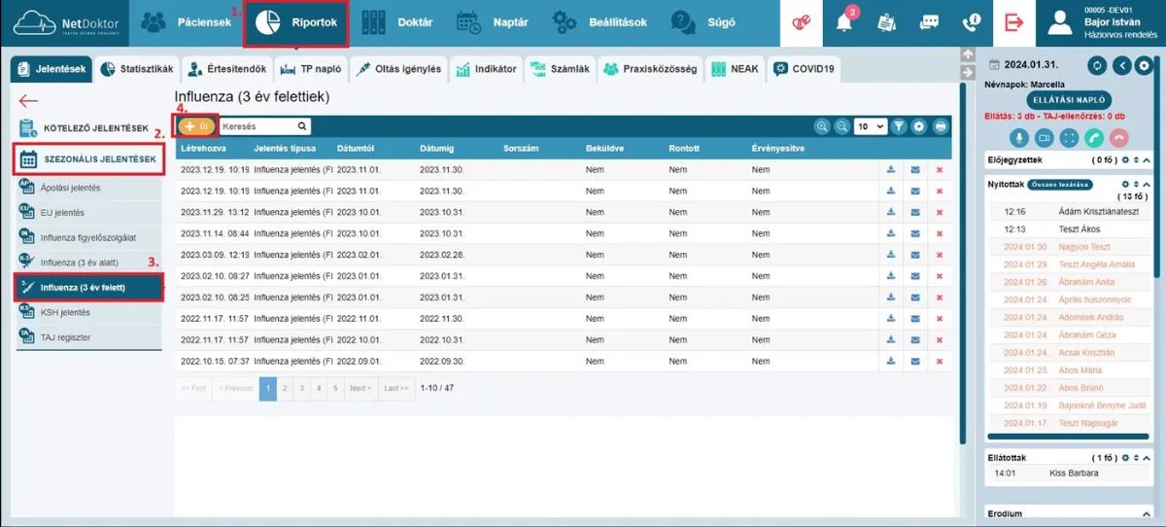This screenshot has width=1166, height=527.
Task: Send the 2023.11.29. 13:12 report by envelope icon
Action: click(915, 212)
